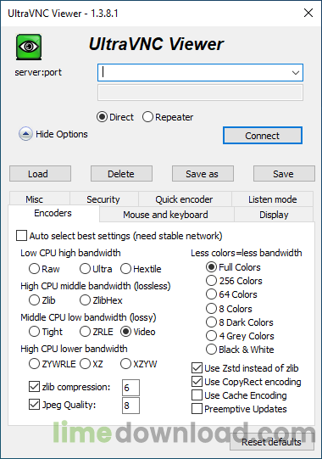Click the Reset defaults button
322x459 pixels.
click(272, 442)
